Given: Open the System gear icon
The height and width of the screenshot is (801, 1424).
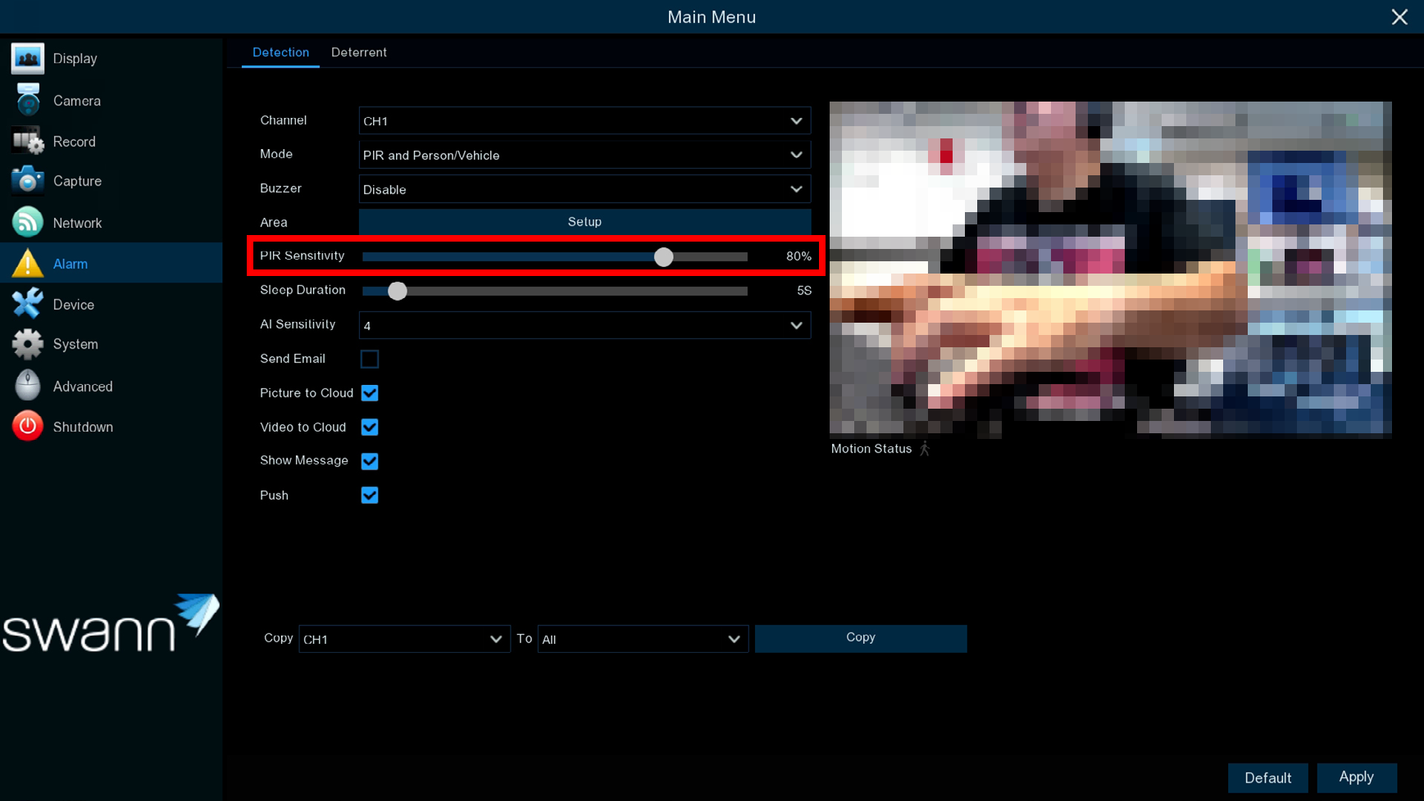Looking at the screenshot, I should coord(28,345).
